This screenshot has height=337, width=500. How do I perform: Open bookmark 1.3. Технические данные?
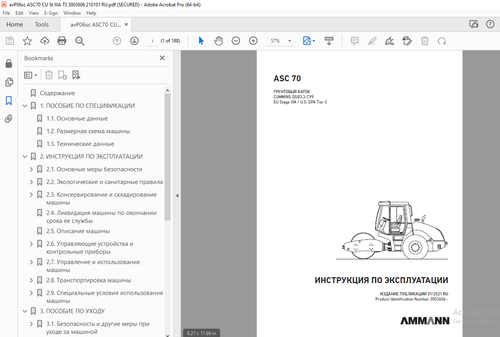pos(80,144)
